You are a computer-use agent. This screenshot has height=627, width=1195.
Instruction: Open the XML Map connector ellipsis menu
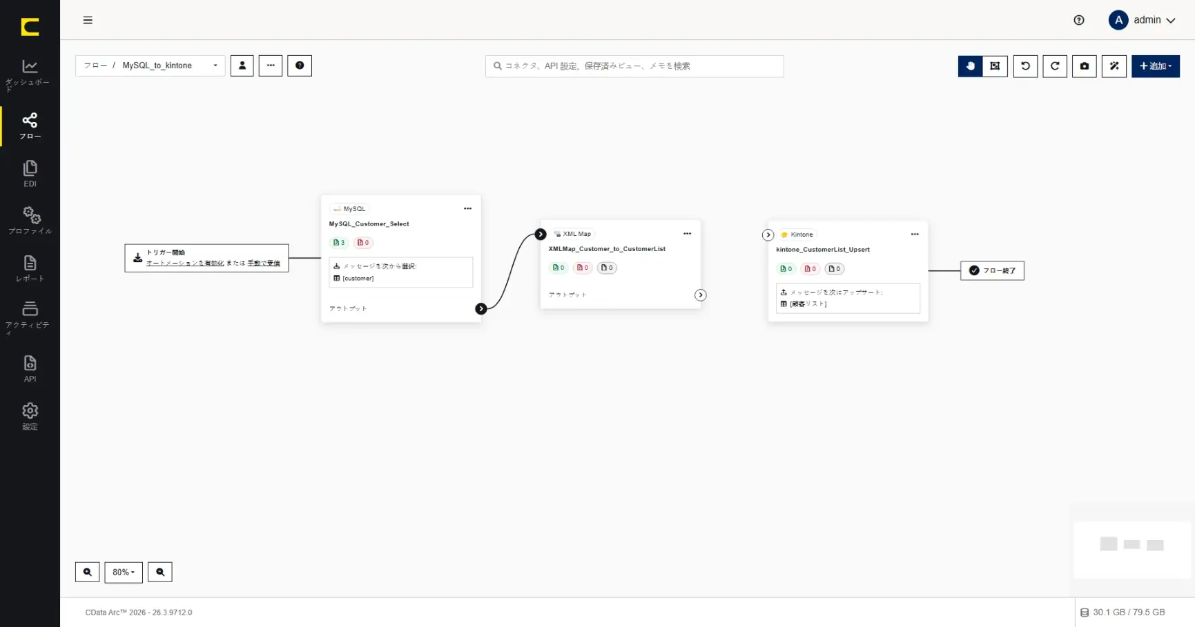click(x=687, y=234)
